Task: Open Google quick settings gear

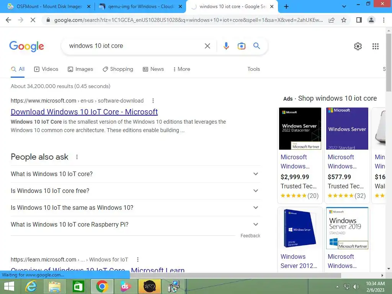Action: pyautogui.click(x=358, y=46)
